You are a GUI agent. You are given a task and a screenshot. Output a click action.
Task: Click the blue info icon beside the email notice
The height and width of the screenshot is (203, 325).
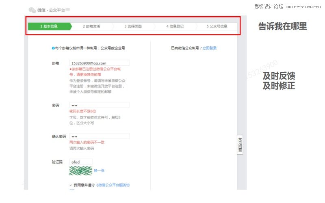point(53,48)
